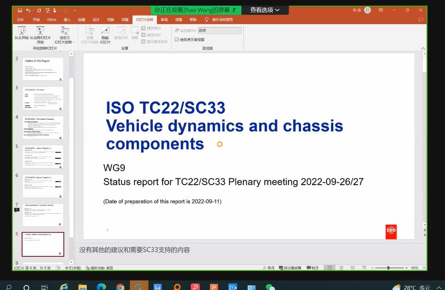Image resolution: width=445 pixels, height=290 pixels.
Task: Open the 文件 (File) menu
Action: point(20,20)
